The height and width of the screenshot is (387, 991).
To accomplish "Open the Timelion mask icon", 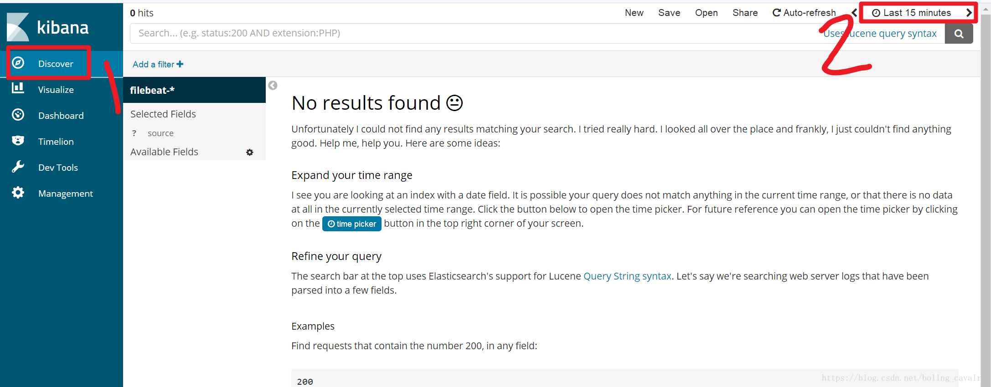I will 18,141.
